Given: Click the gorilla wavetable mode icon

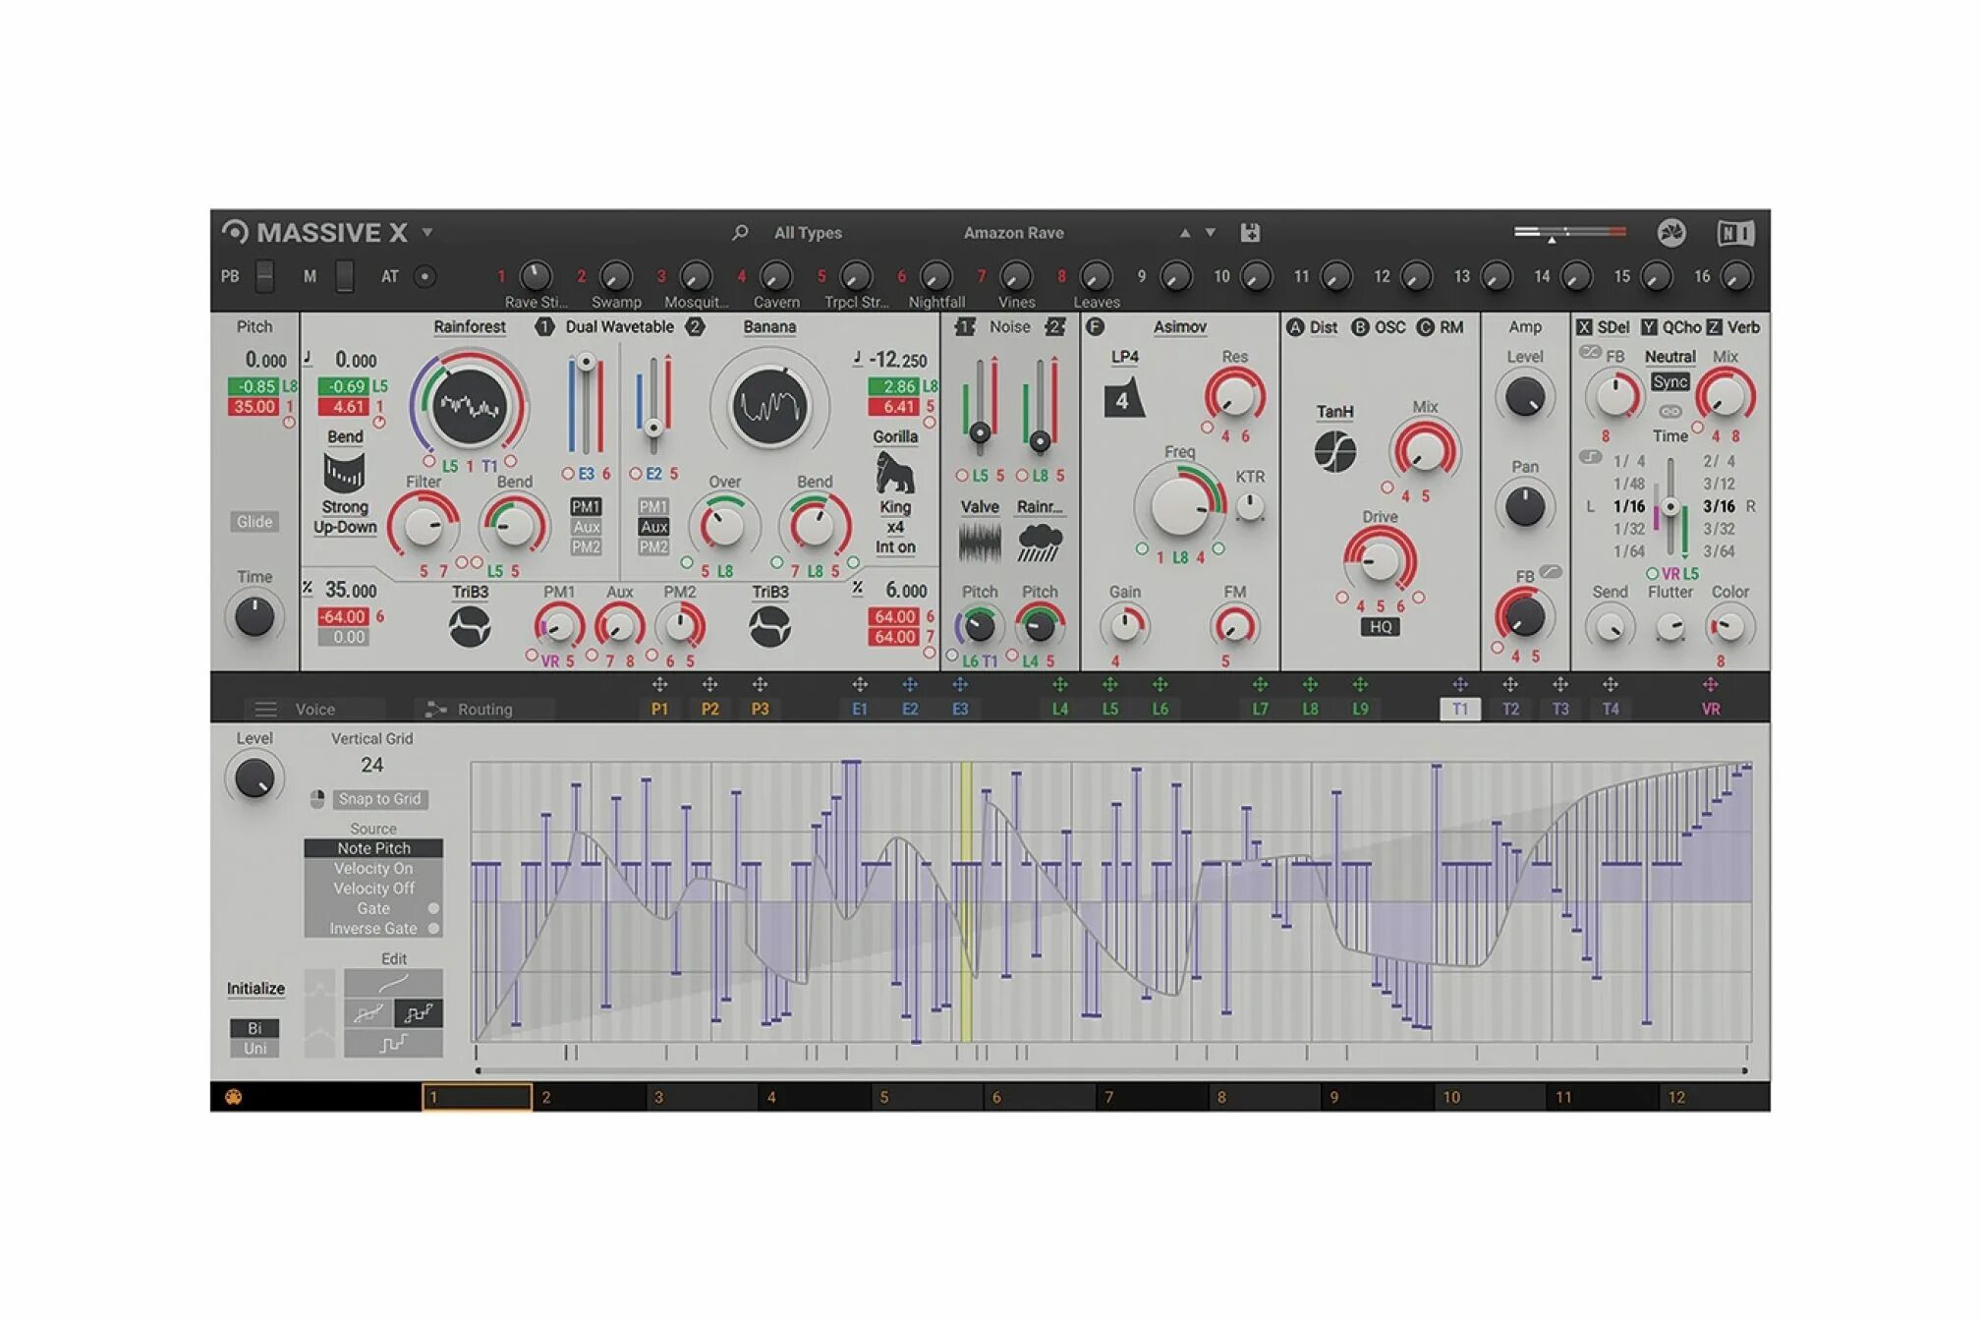Looking at the screenshot, I should pos(894,474).
